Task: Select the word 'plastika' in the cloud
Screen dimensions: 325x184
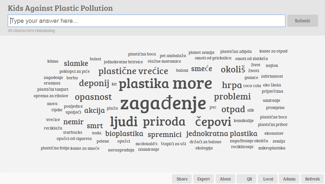Action: pos(144,84)
